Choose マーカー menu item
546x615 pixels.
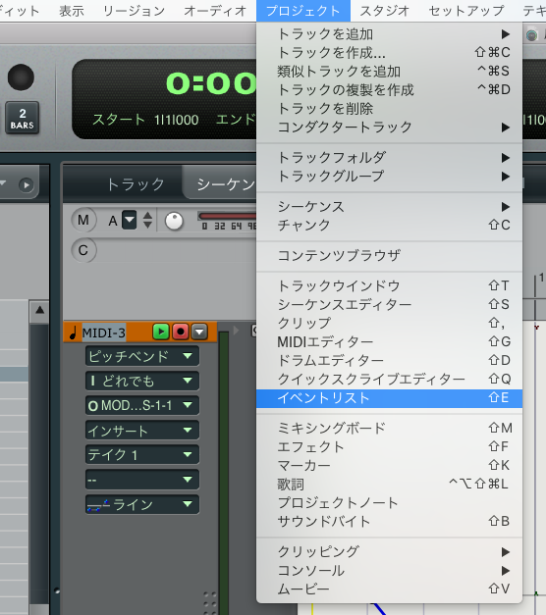click(389, 465)
